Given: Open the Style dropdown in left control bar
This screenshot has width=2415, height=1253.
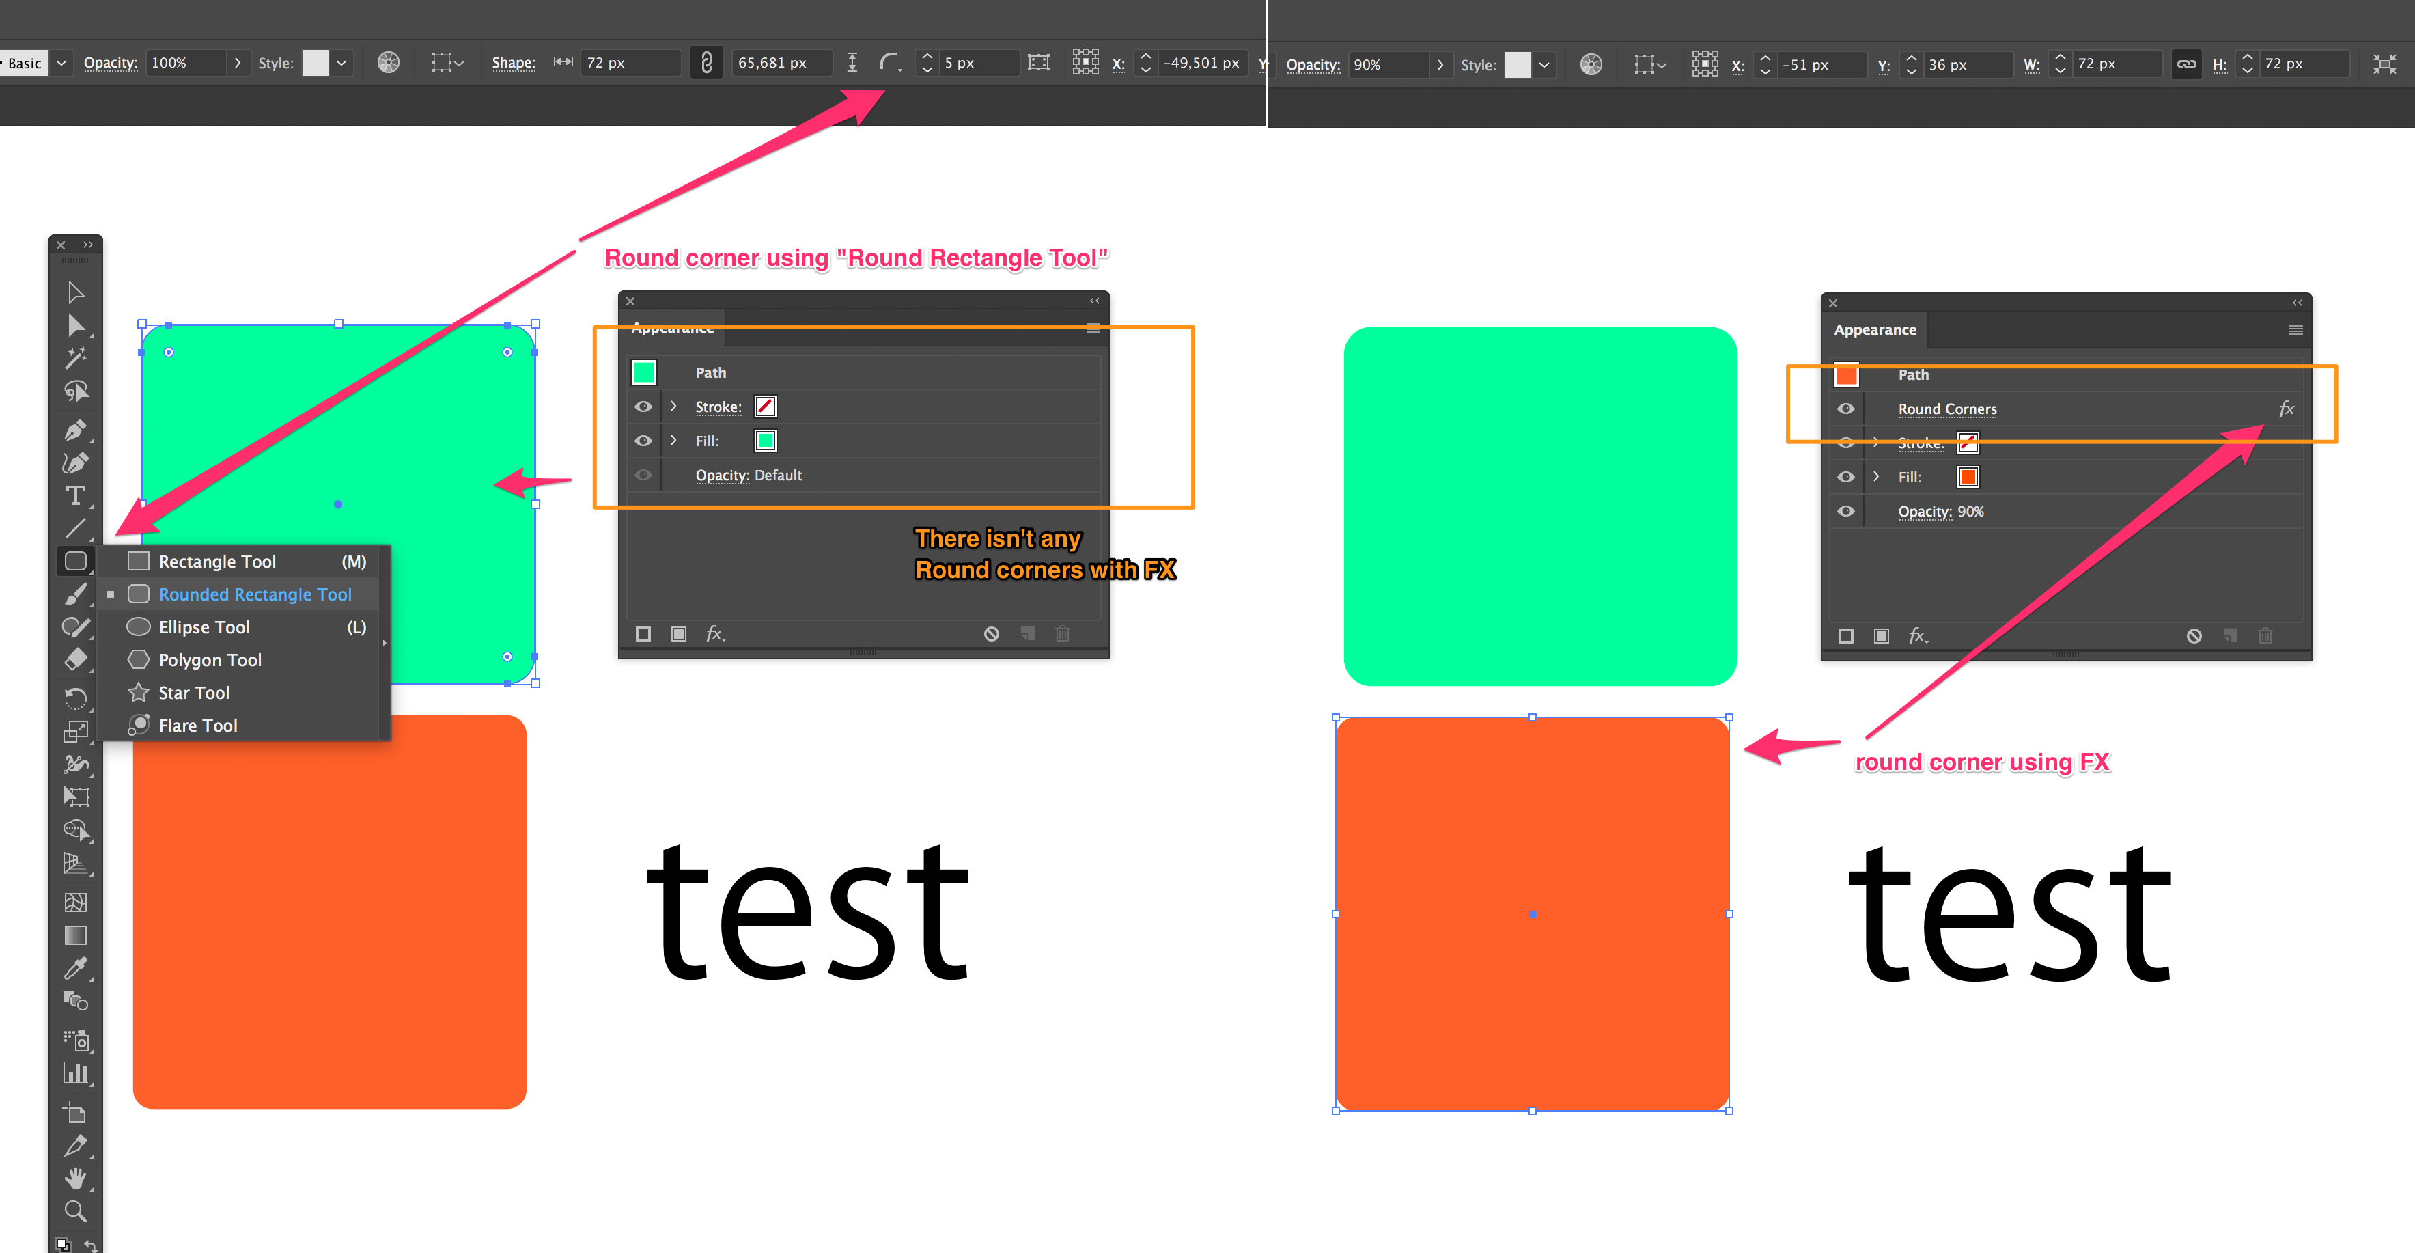Looking at the screenshot, I should click(x=341, y=63).
